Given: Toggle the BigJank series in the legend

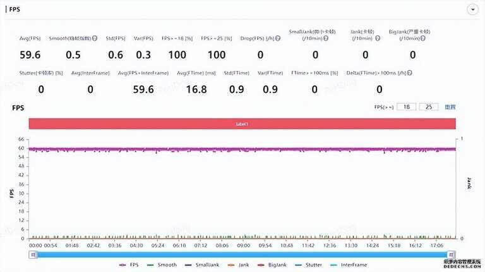Looking at the screenshot, I should (272, 265).
